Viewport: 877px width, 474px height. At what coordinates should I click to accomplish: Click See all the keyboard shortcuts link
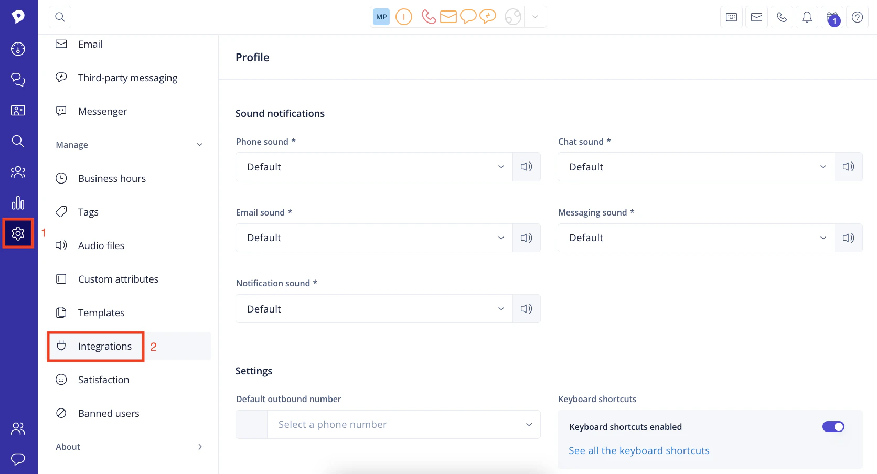click(639, 451)
